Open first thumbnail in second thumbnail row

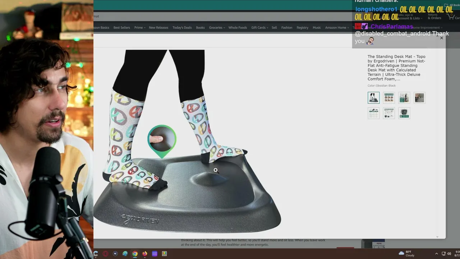pyautogui.click(x=373, y=113)
